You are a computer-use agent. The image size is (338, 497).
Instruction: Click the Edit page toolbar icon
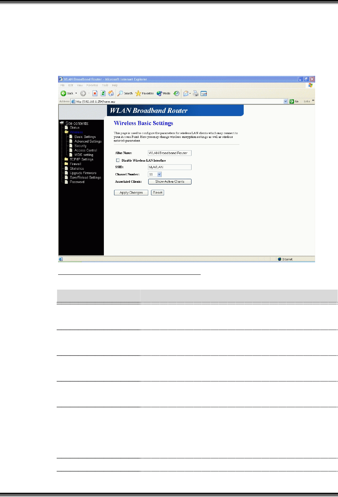click(204, 93)
